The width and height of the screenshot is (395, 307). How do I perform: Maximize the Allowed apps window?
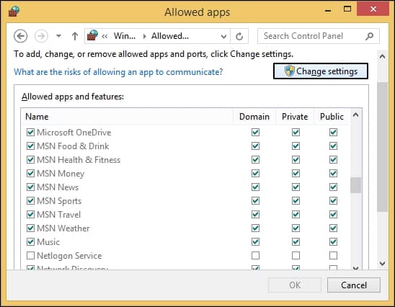point(347,9)
